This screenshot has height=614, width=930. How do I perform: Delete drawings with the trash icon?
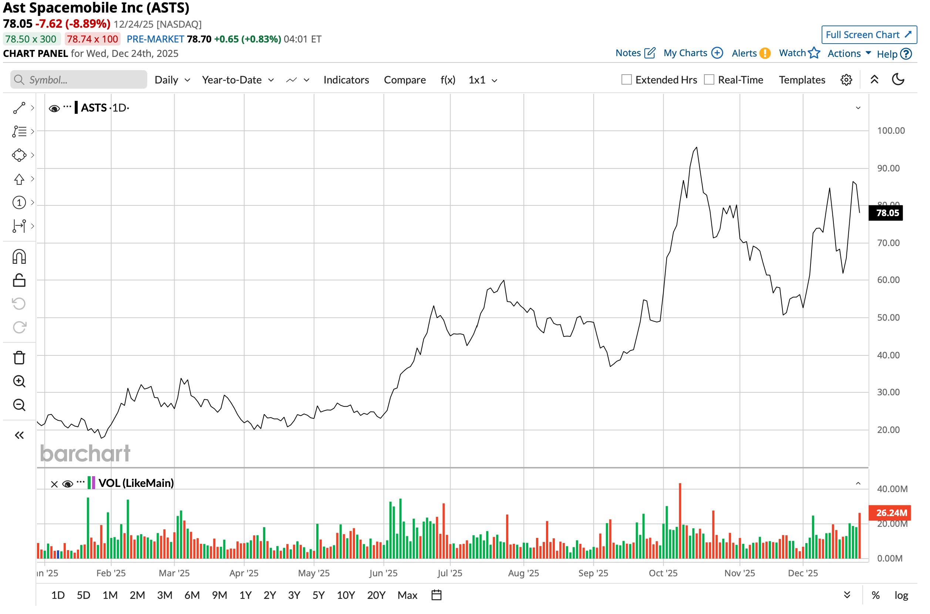pos(19,358)
